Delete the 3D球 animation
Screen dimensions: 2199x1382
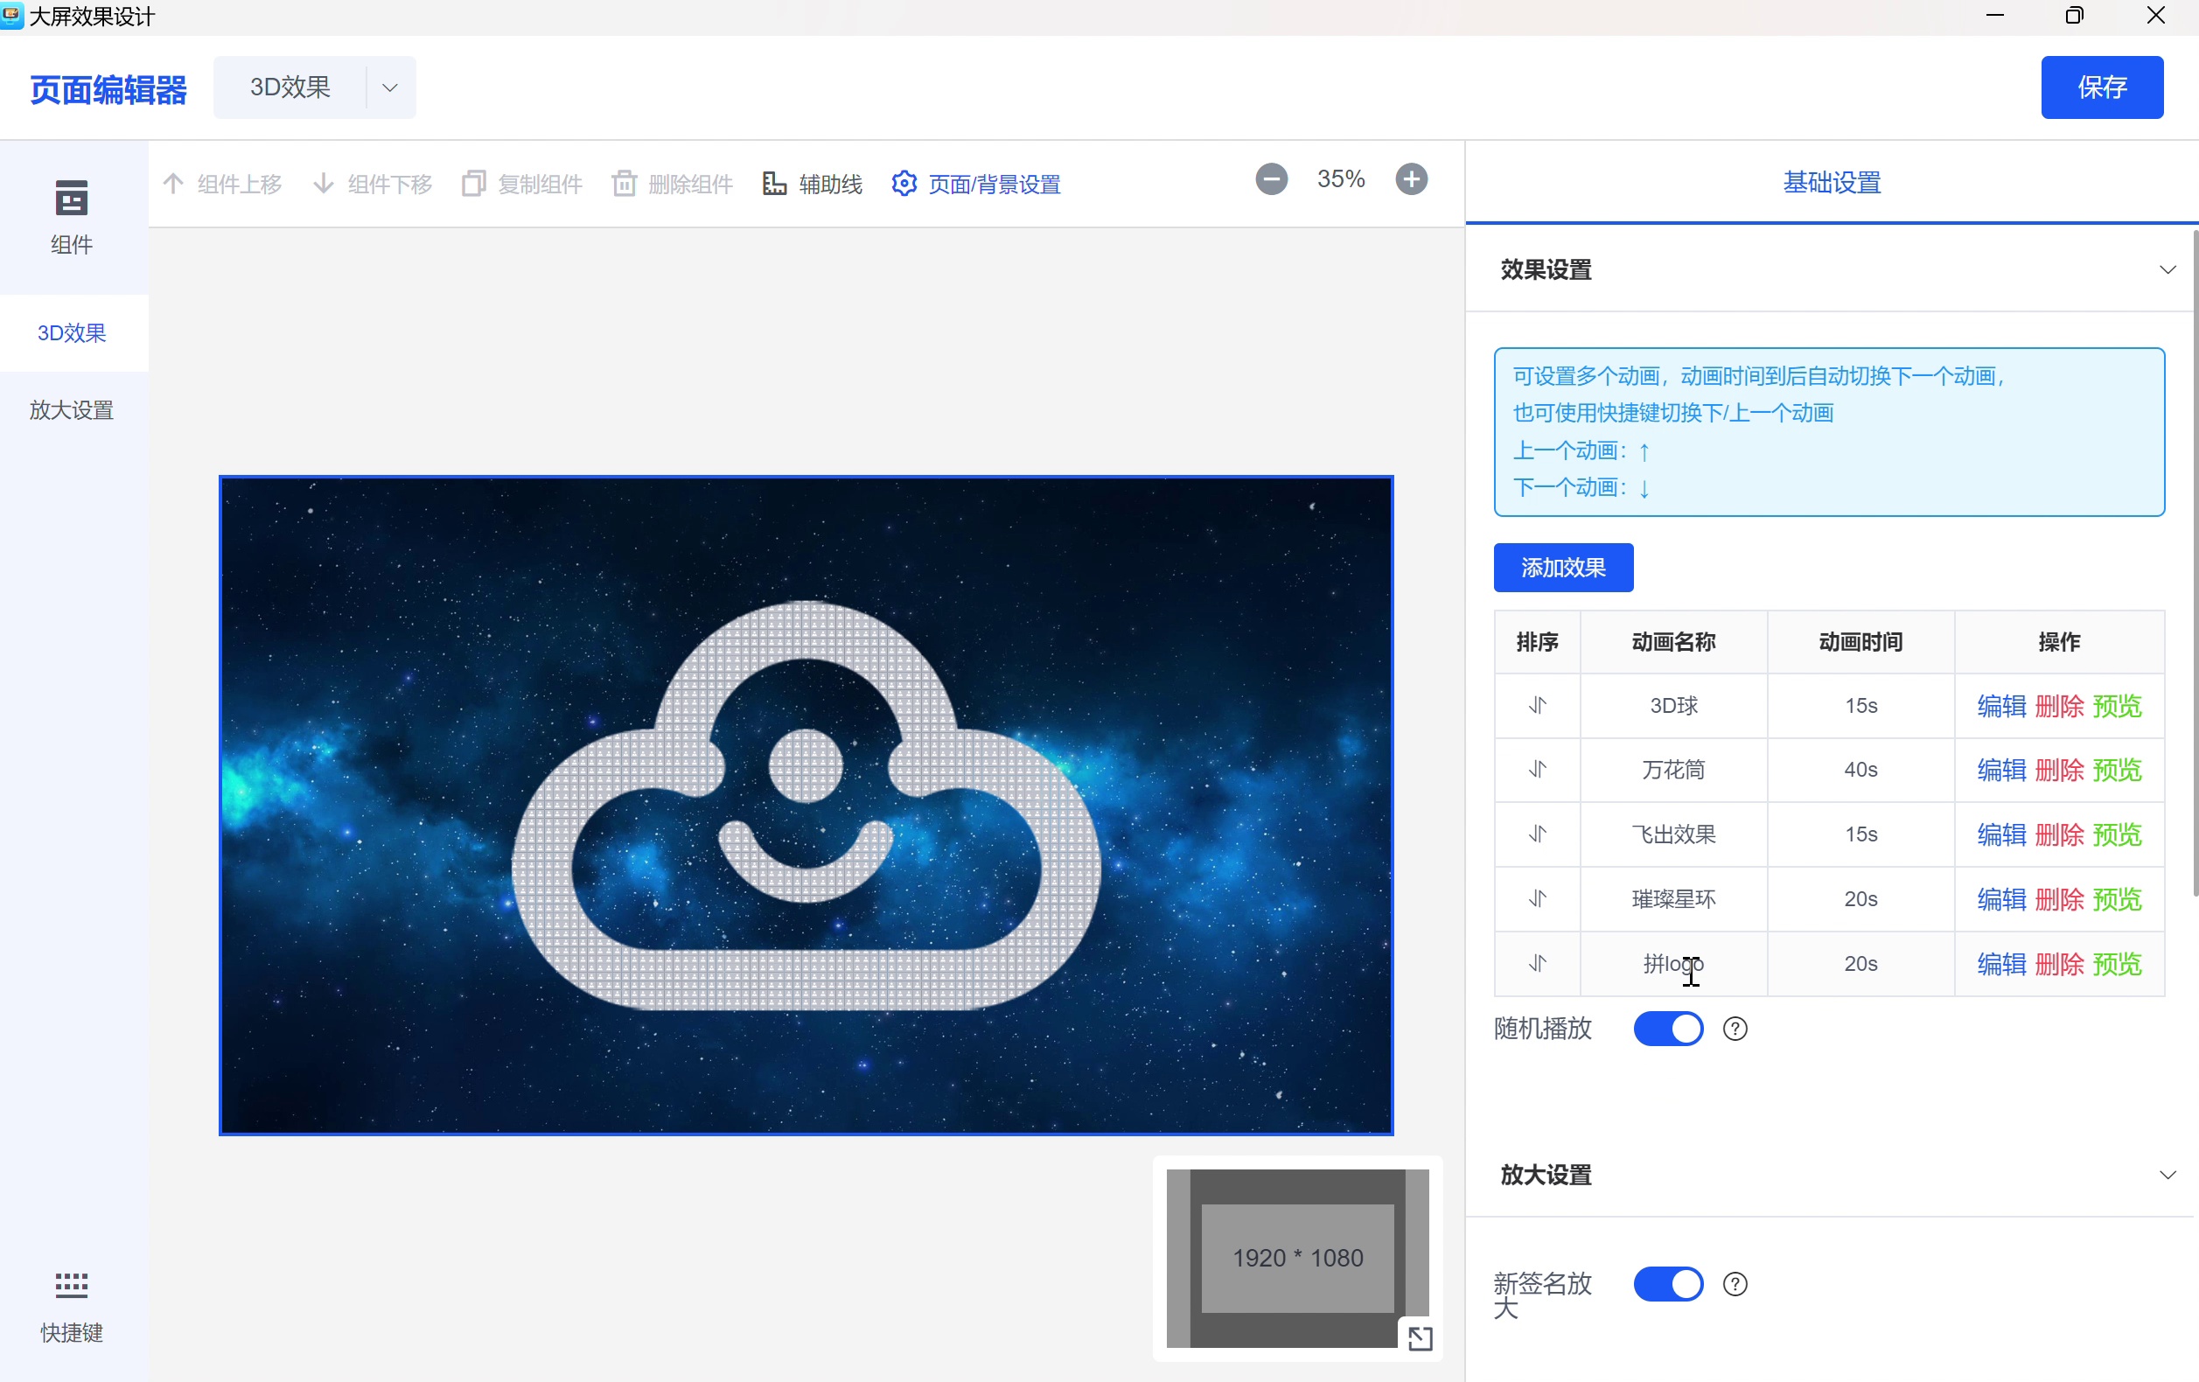(2059, 705)
